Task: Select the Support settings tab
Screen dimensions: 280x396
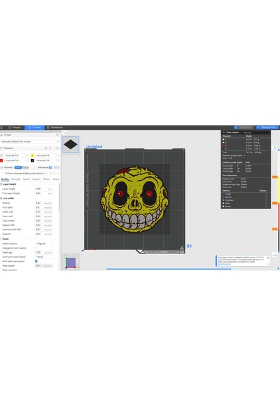Action: pyautogui.click(x=36, y=179)
